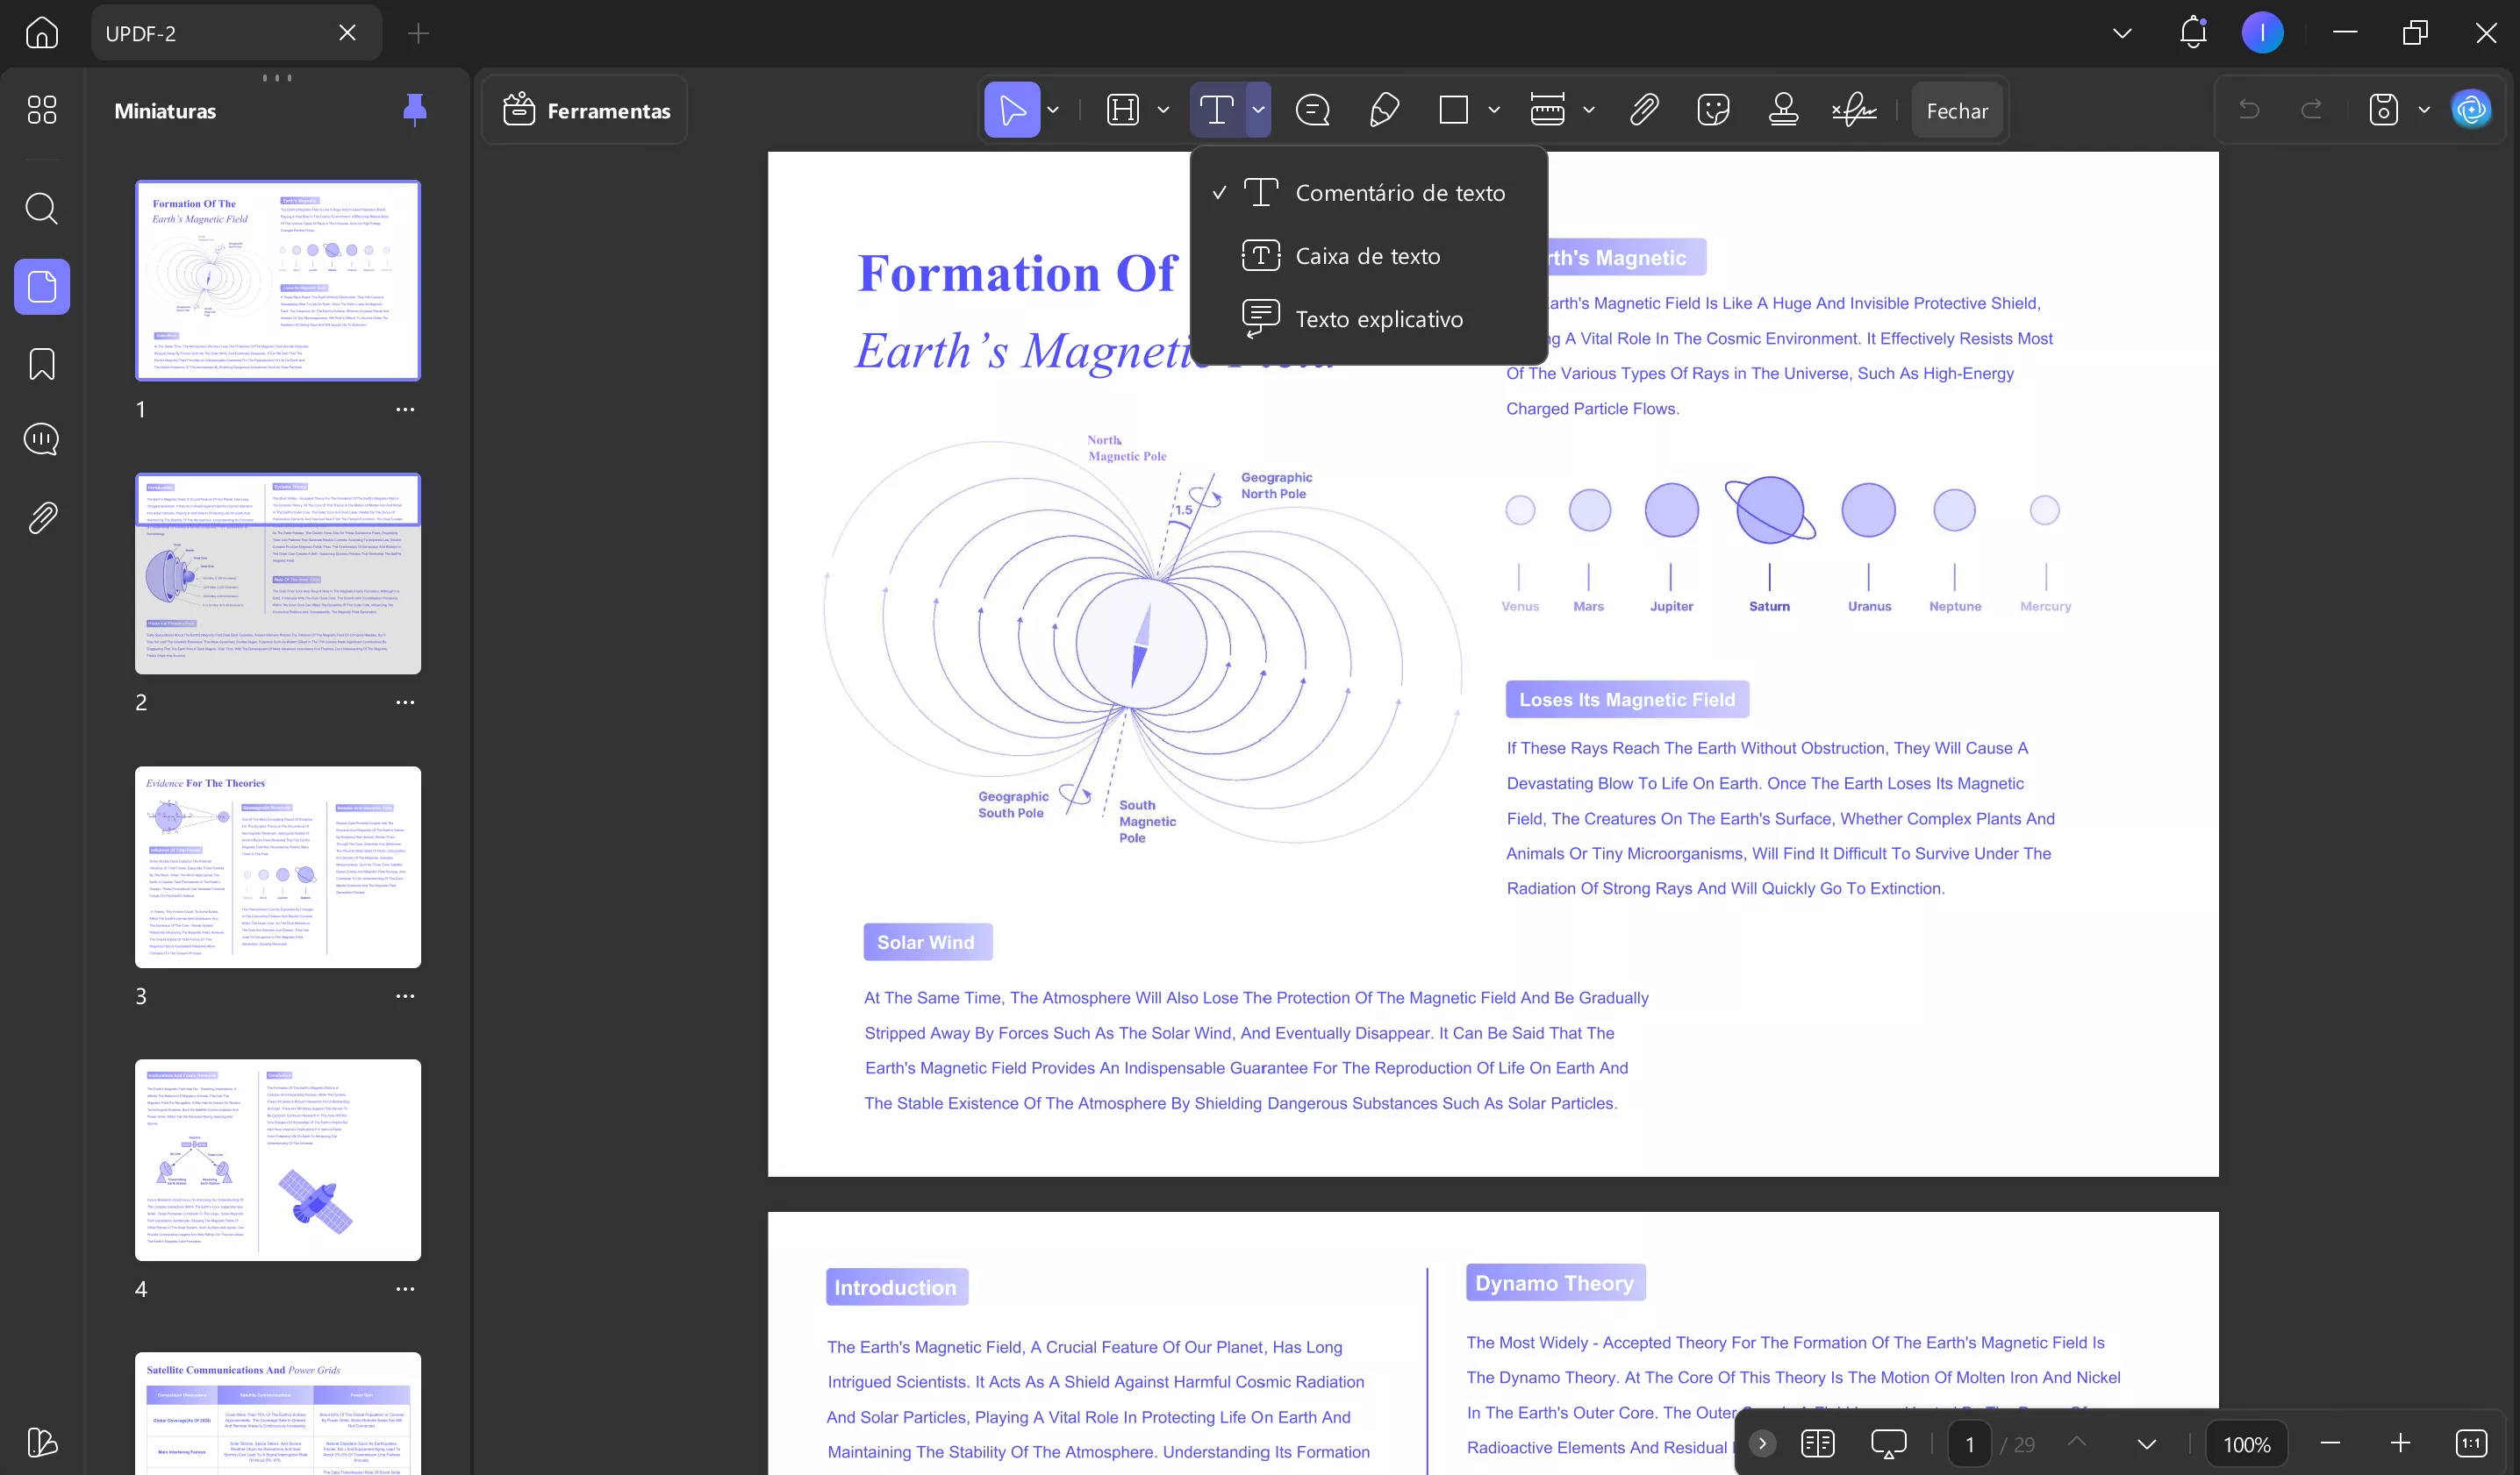The image size is (2520, 1475).
Task: Select the signature tool
Action: pyautogui.click(x=1854, y=110)
